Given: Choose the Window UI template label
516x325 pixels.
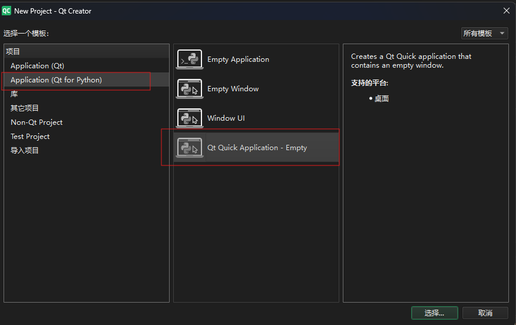Looking at the screenshot, I should click(x=226, y=118).
